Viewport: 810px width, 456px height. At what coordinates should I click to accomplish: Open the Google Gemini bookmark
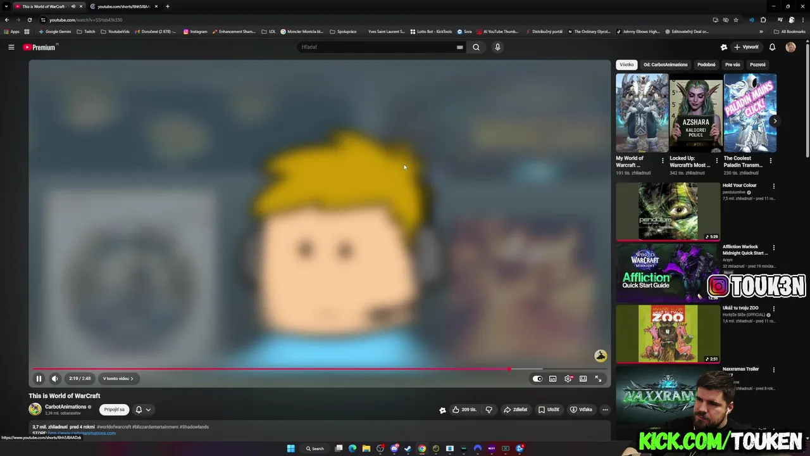pos(54,32)
